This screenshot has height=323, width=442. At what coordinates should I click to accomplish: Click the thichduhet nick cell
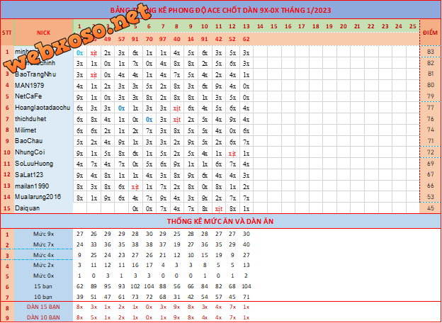(43, 119)
